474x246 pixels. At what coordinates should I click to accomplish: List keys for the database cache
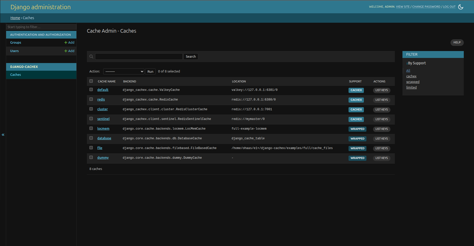tap(381, 139)
